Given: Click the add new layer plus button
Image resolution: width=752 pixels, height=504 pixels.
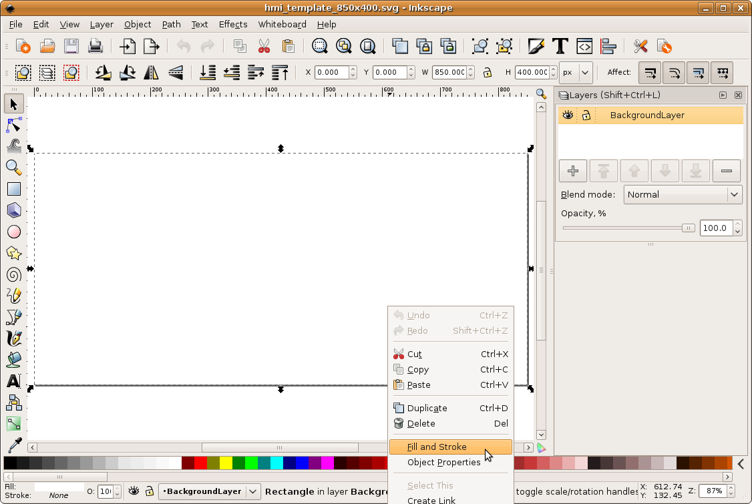Looking at the screenshot, I should coord(572,171).
